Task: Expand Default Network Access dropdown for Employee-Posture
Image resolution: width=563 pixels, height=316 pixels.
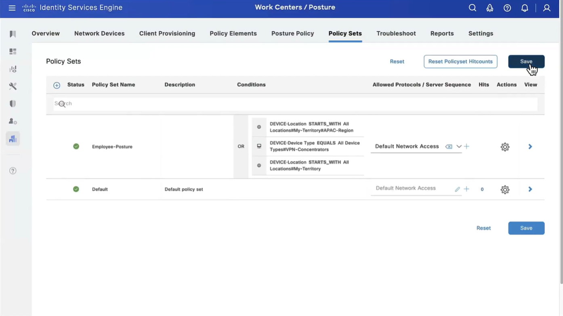Action: [x=459, y=146]
